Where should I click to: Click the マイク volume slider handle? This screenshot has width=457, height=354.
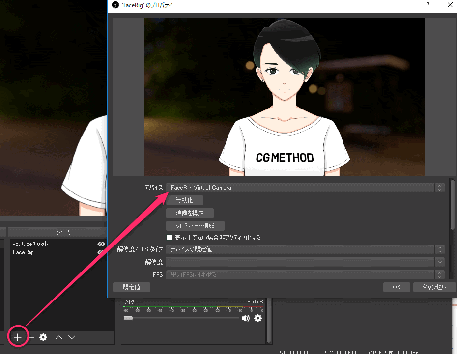128,318
